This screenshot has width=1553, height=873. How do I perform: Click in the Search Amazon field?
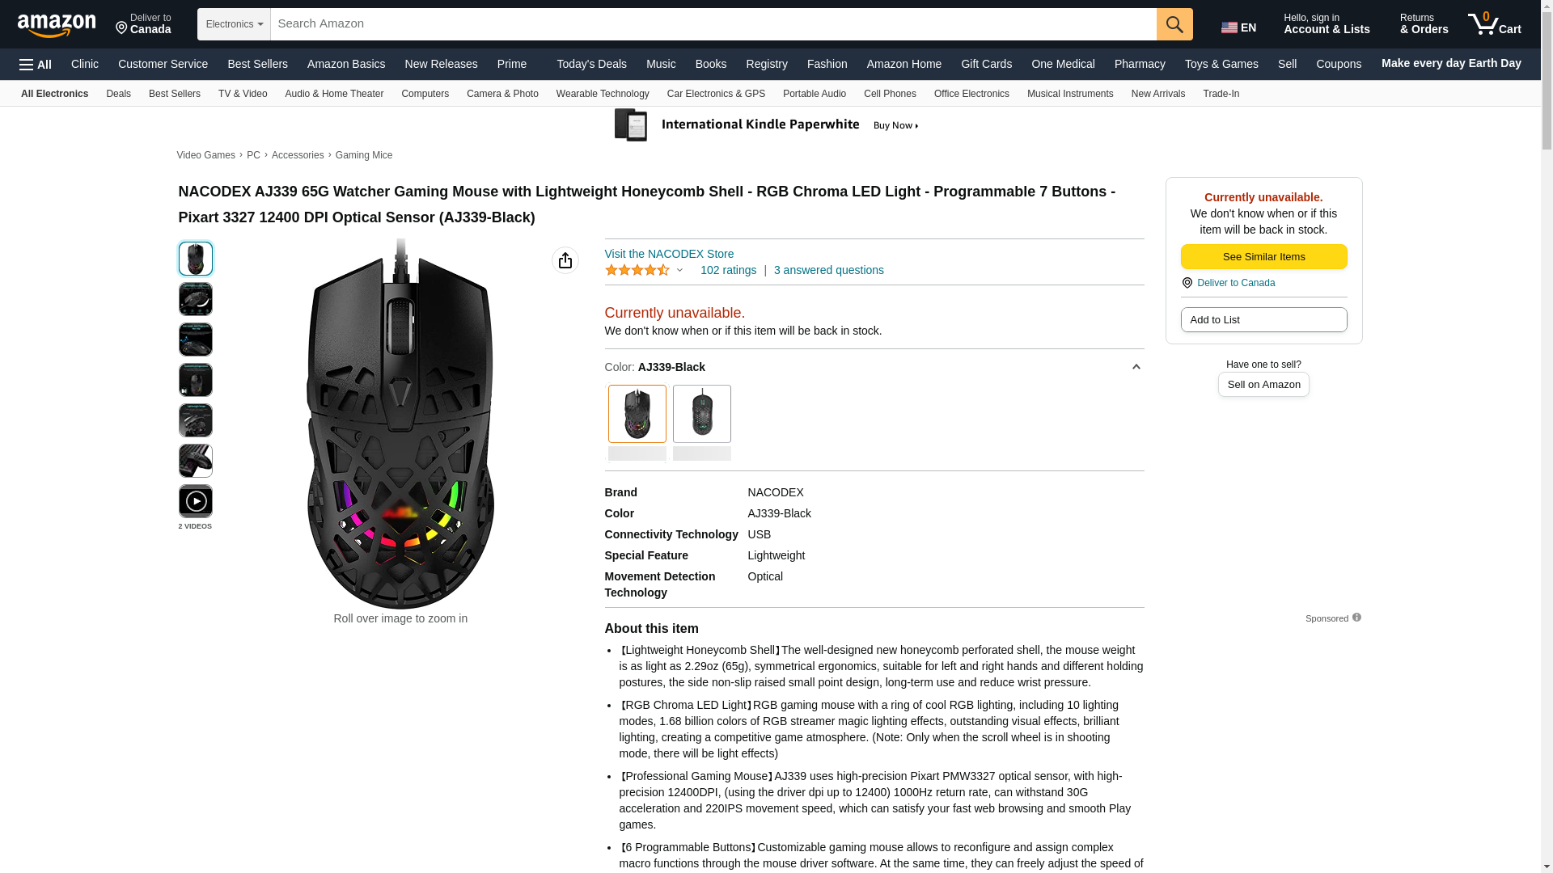[x=712, y=24]
